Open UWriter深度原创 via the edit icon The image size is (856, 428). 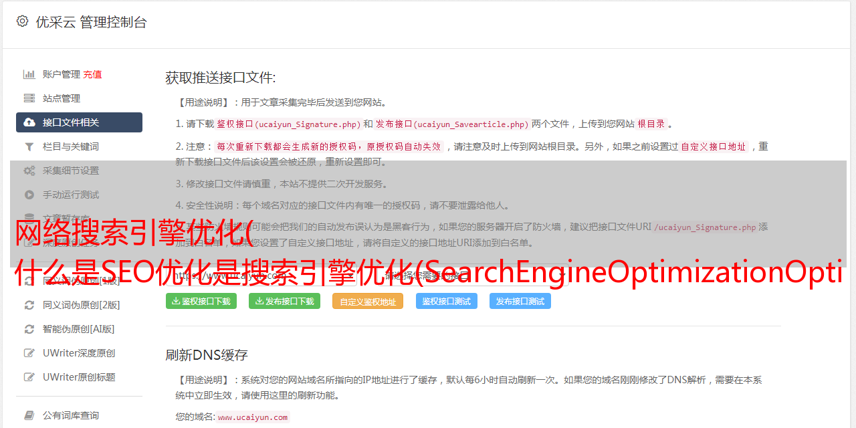click(29, 353)
